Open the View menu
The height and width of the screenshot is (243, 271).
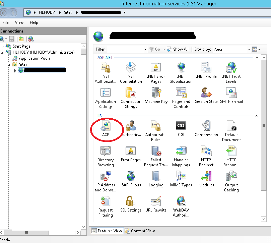click(x=19, y=22)
